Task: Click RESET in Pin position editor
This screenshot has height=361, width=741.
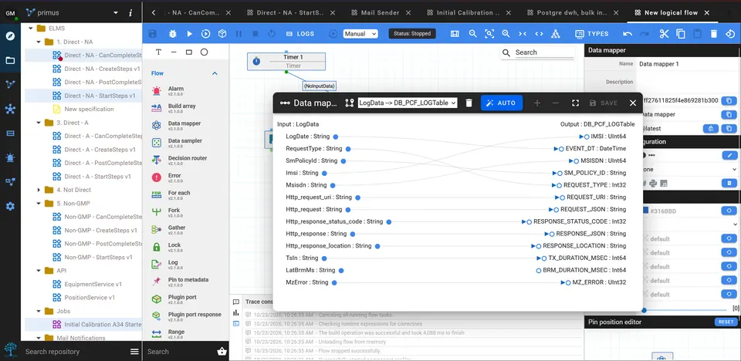Action: click(726, 322)
